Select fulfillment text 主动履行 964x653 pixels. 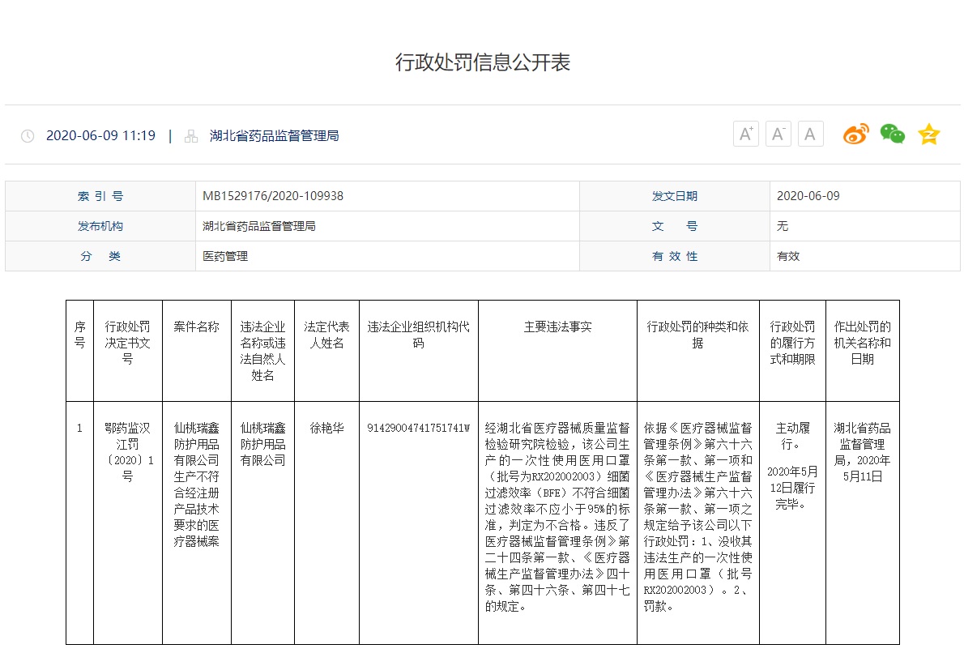click(792, 436)
